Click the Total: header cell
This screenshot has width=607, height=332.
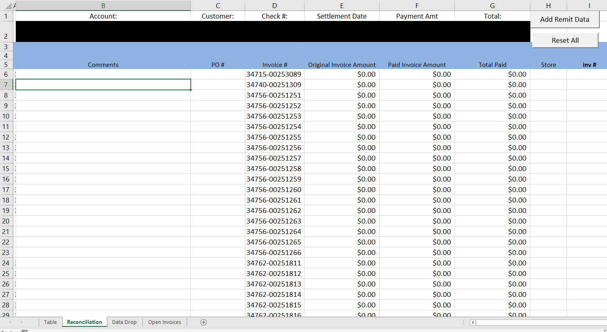492,16
